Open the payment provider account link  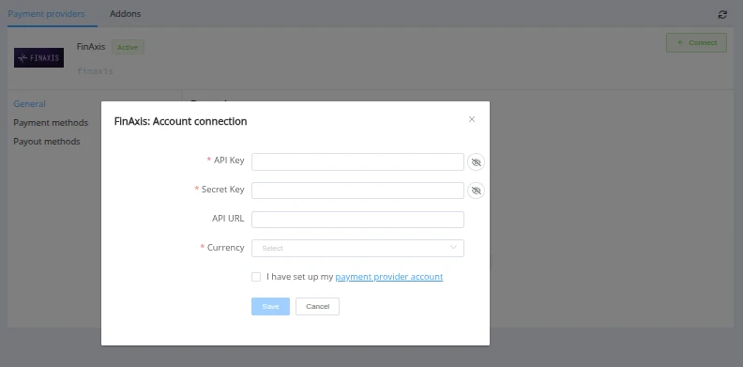click(x=389, y=277)
